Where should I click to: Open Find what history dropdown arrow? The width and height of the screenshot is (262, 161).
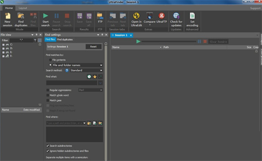coord(100,83)
